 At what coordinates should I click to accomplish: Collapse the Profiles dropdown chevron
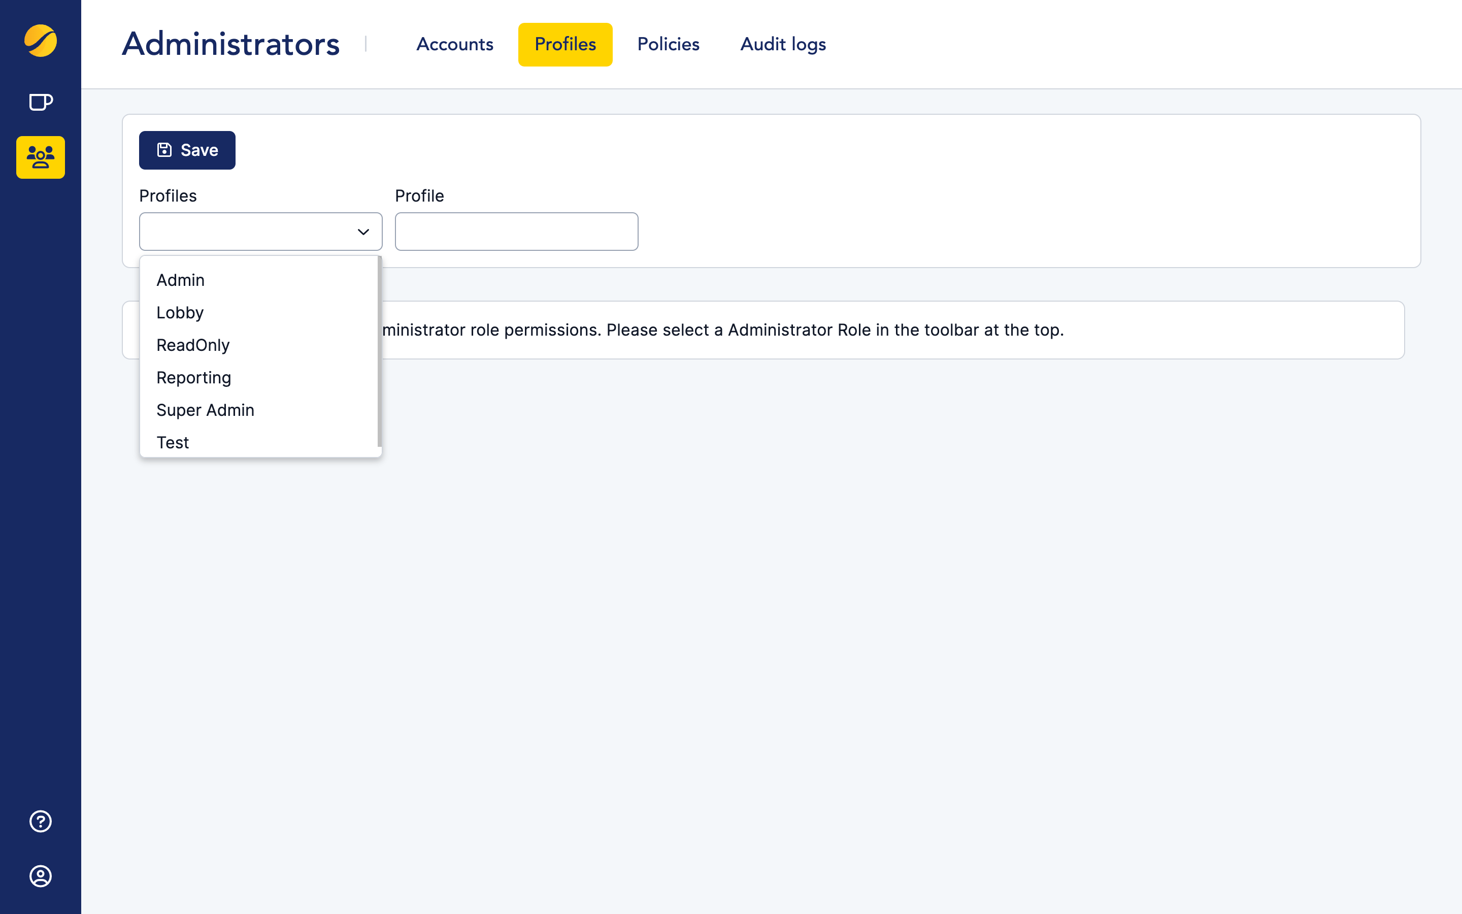(363, 232)
